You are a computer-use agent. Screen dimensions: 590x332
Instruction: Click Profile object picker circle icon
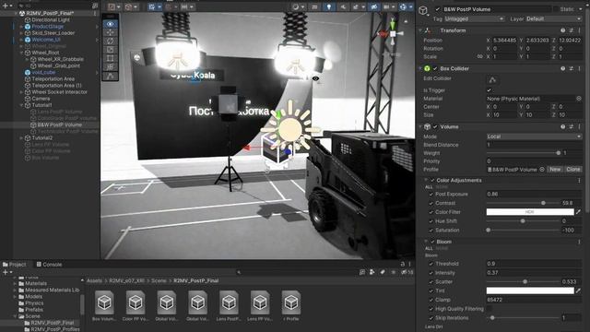point(542,170)
